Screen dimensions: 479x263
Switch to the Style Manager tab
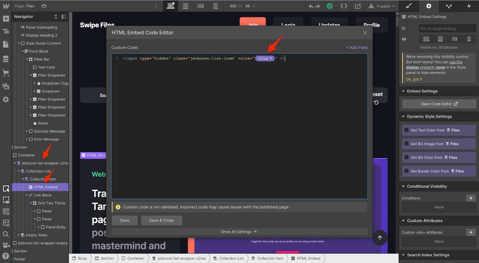(449, 6)
